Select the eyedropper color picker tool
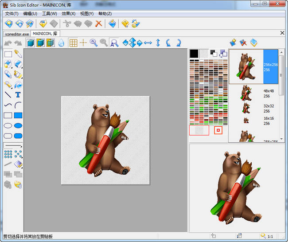Viewport: 288px width, 242px height. point(18,54)
